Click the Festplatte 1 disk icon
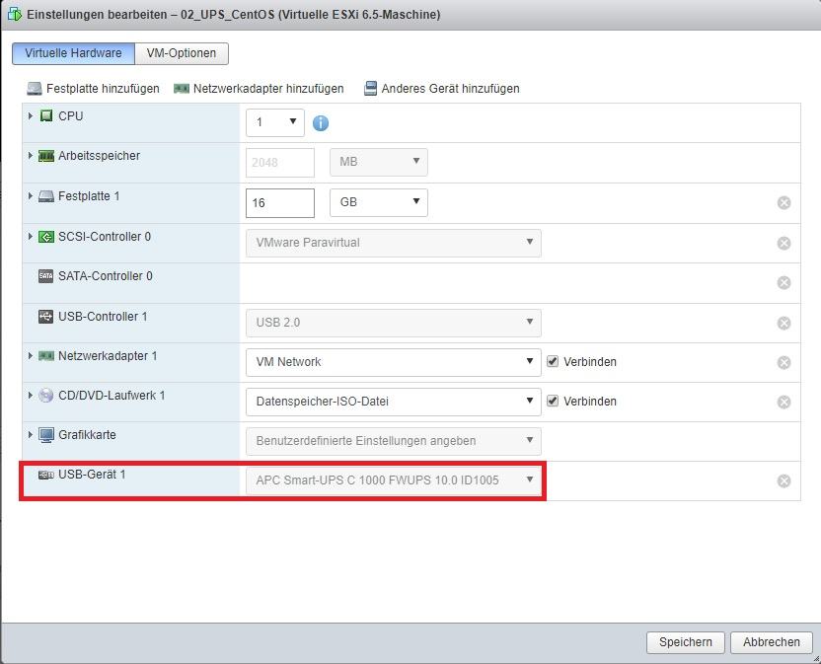This screenshot has height=664, width=821. coord(46,196)
